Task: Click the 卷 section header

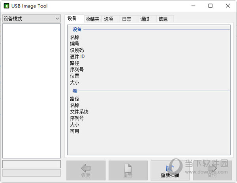Action: pyautogui.click(x=75, y=91)
